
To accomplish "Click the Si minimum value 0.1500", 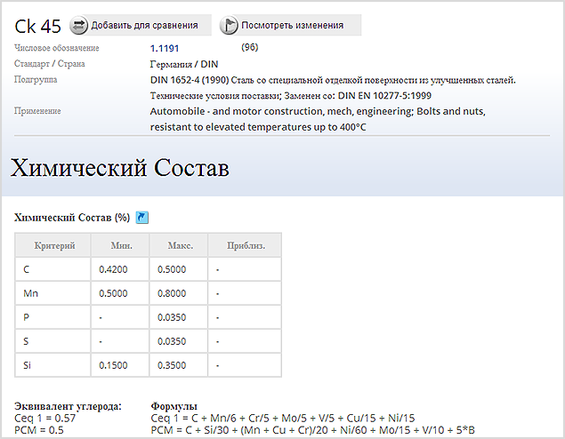I will point(113,365).
